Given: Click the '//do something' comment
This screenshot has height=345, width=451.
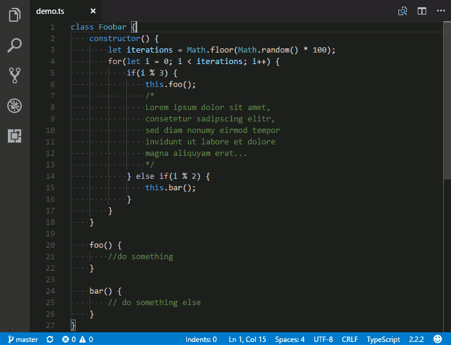Looking at the screenshot, I should [140, 256].
